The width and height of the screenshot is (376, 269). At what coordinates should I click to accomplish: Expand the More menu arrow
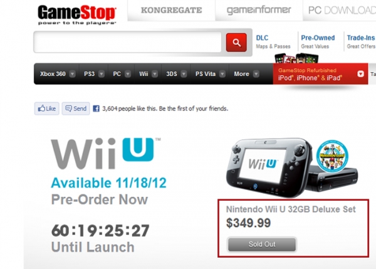click(256, 74)
